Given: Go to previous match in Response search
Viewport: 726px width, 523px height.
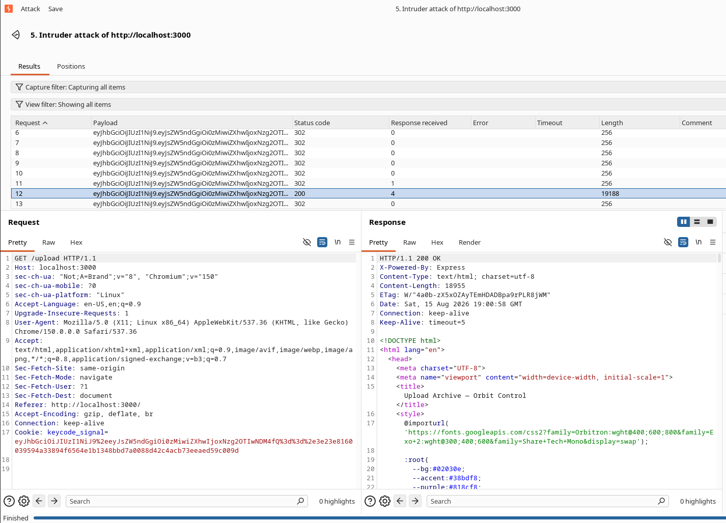Looking at the screenshot, I should [x=400, y=501].
